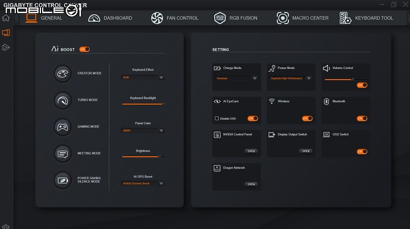
Task: Click the RGB Fusion hexagon icon
Action: [220, 18]
